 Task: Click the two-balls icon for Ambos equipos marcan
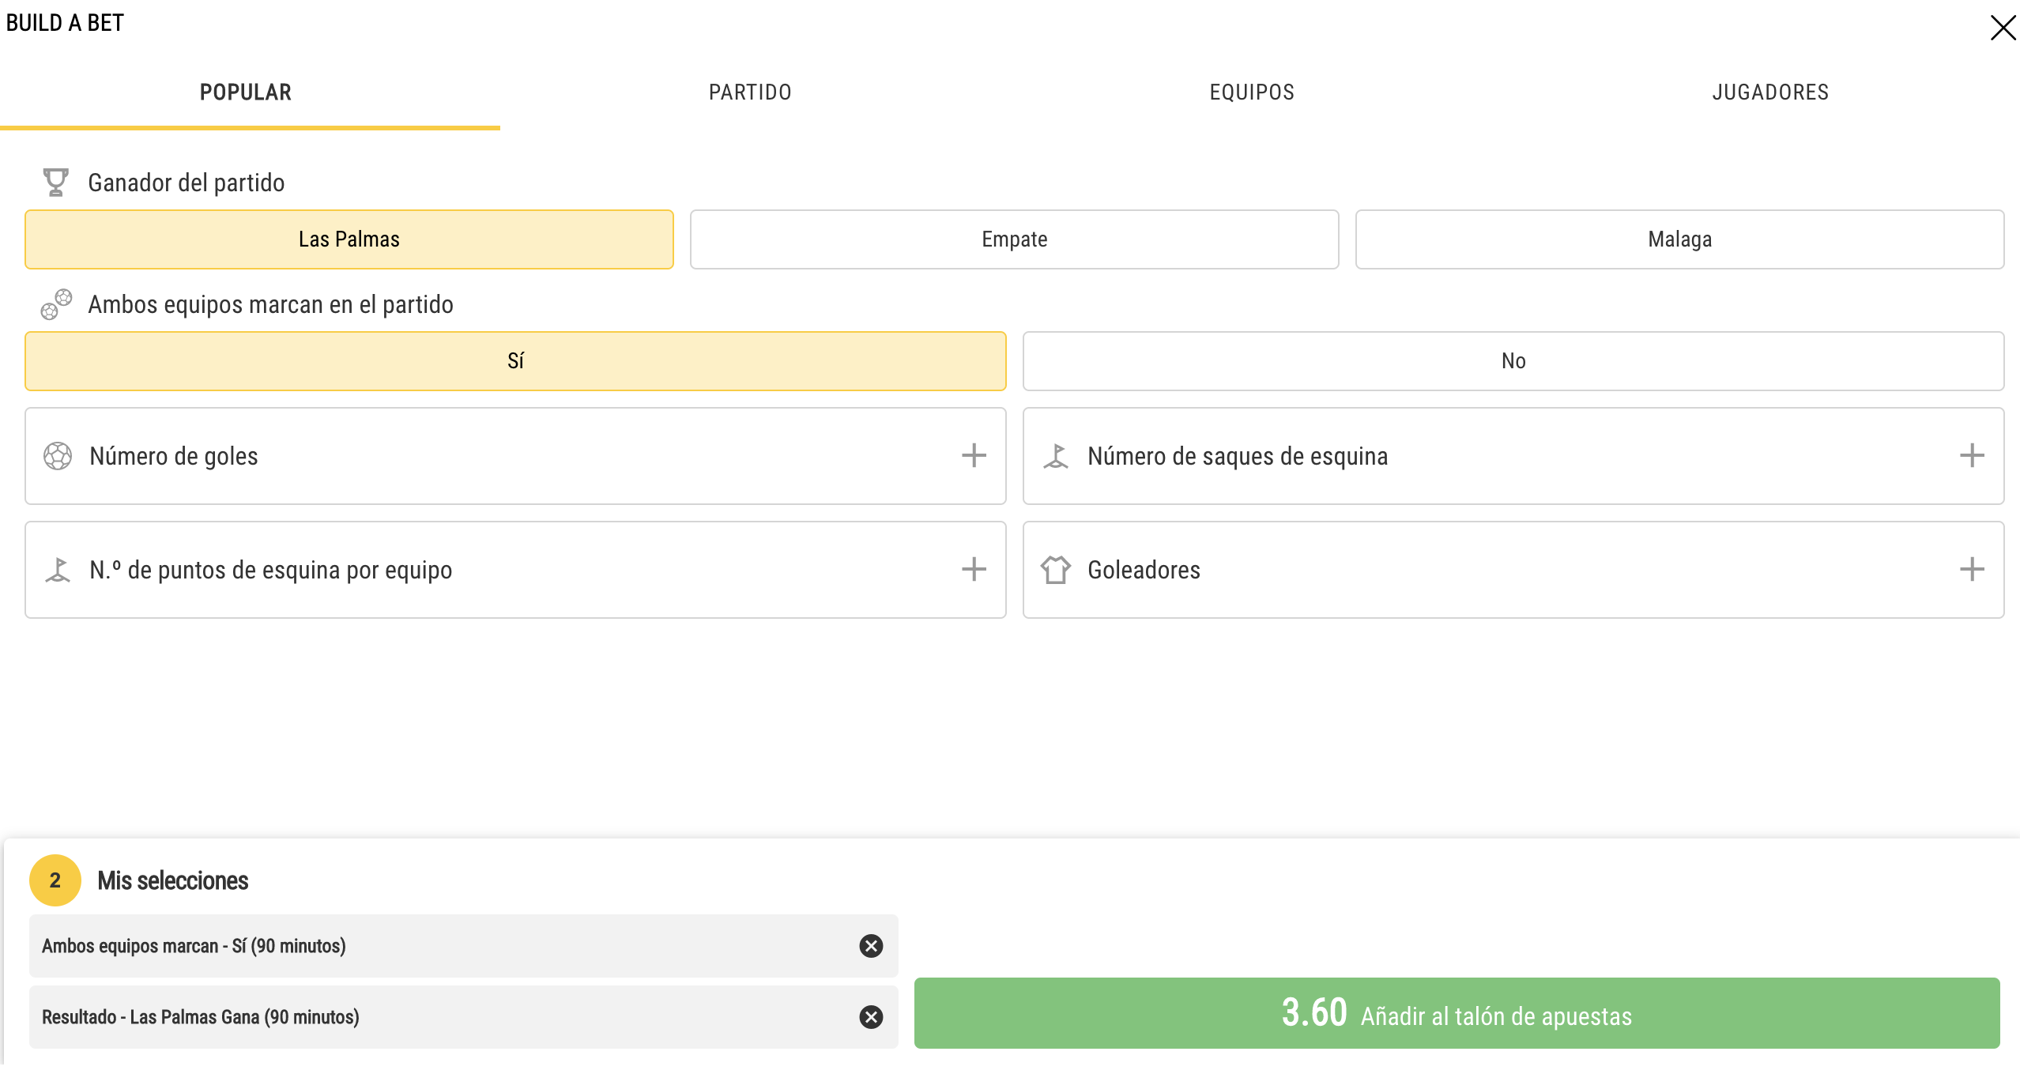pyautogui.click(x=56, y=304)
